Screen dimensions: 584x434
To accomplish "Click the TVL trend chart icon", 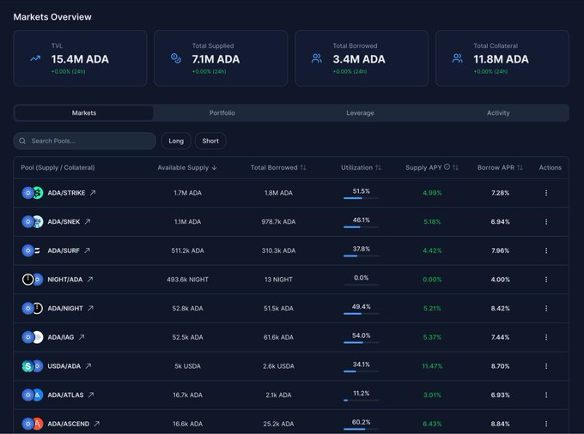I will tap(35, 58).
